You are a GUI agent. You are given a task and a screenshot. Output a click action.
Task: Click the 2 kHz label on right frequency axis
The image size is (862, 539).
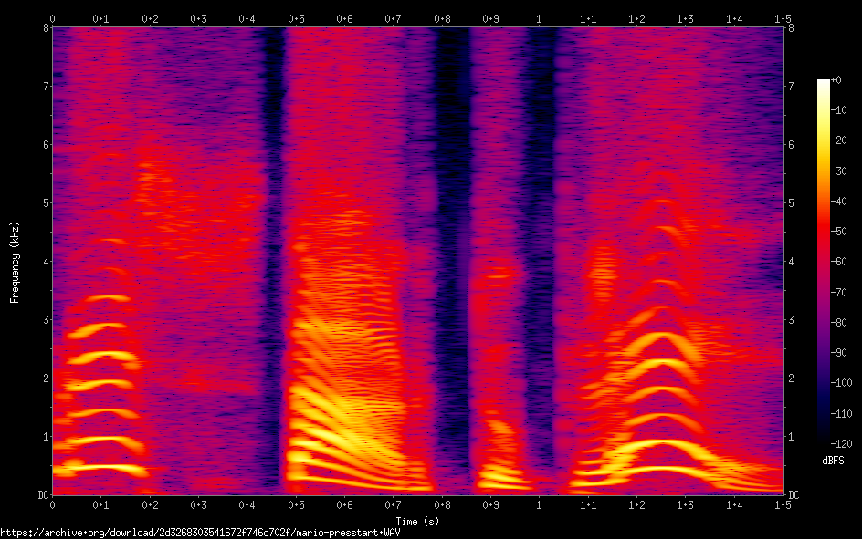coord(791,378)
